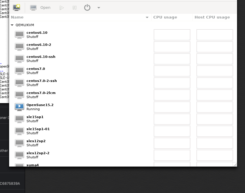Click the sles12sp2 monitor icon
245x193 pixels.
19,143
